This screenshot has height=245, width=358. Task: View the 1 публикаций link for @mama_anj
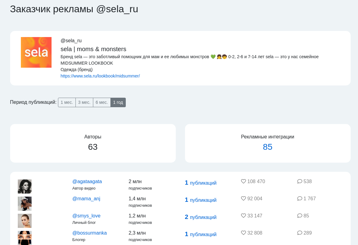tap(200, 200)
